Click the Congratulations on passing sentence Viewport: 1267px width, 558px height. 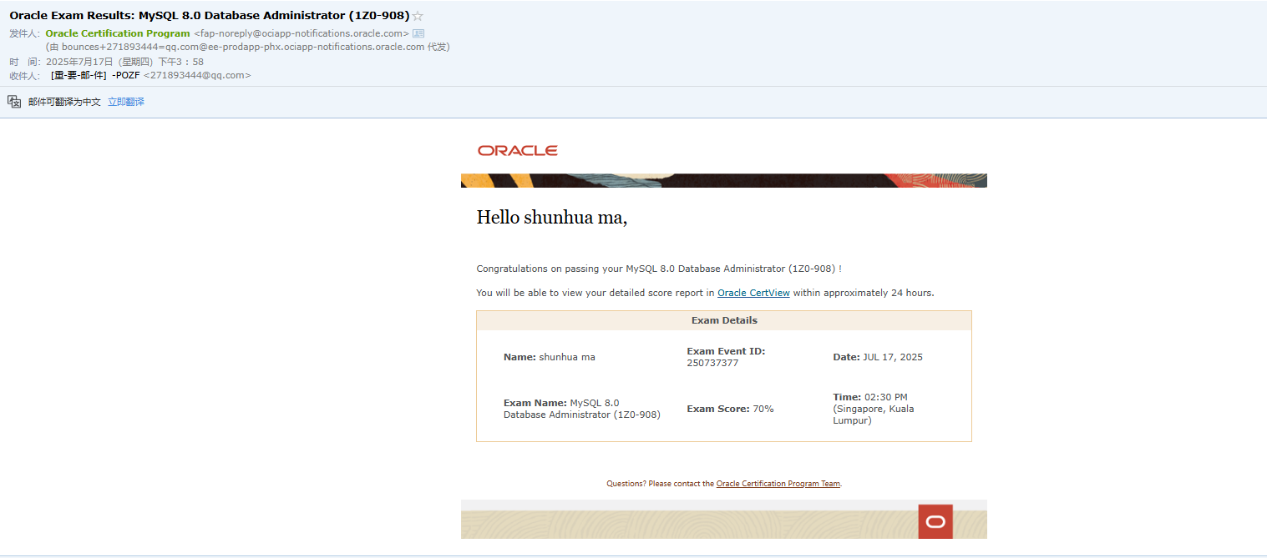click(x=659, y=269)
